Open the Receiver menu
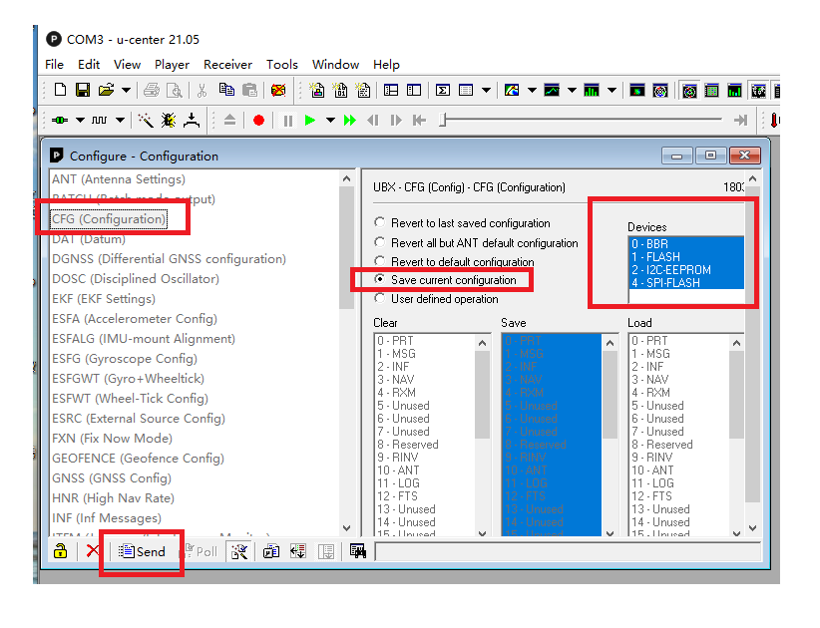This screenshot has height=628, width=820. [x=227, y=64]
